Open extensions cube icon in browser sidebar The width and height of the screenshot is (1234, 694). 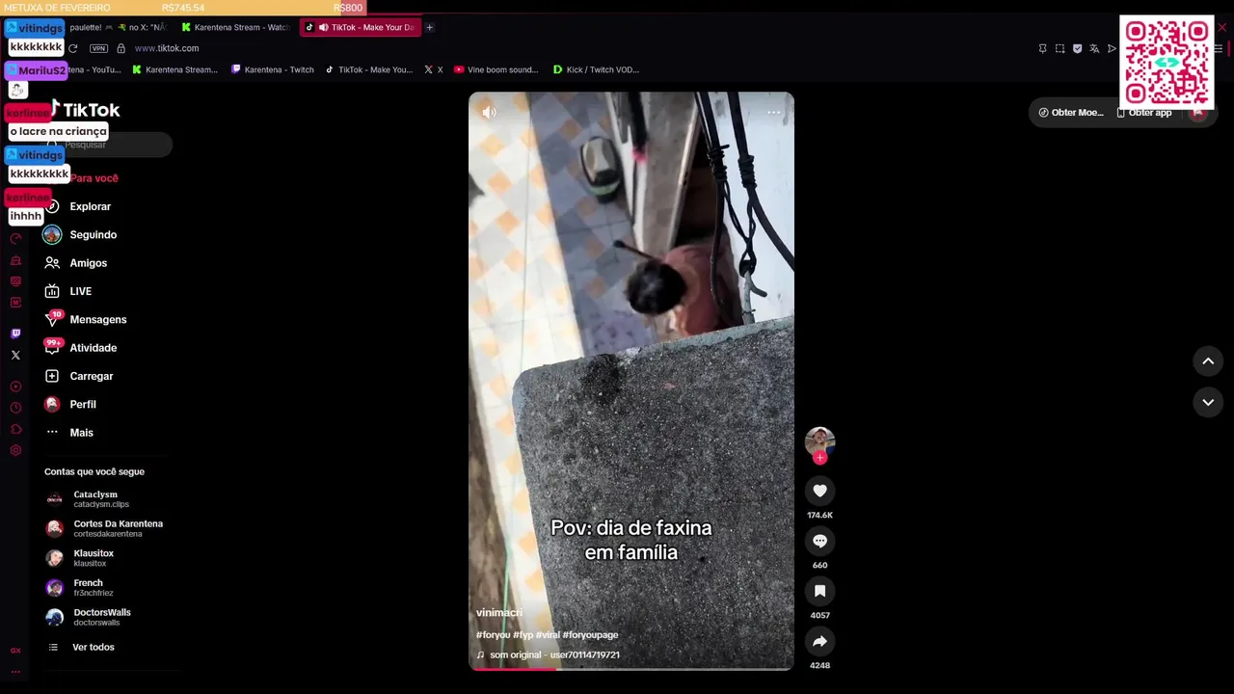[x=15, y=429]
